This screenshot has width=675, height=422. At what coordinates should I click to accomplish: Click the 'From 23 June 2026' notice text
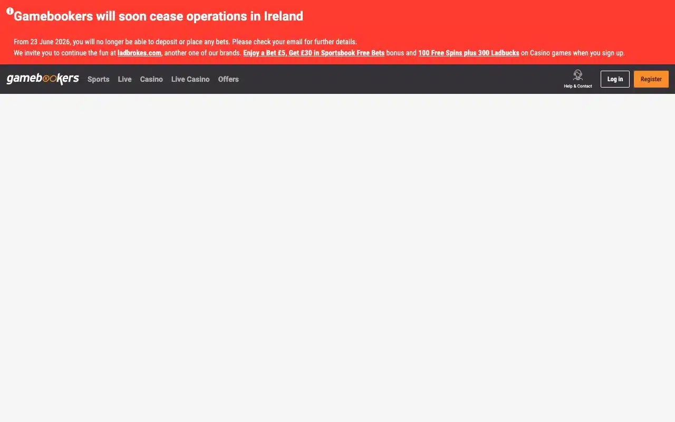click(x=185, y=42)
